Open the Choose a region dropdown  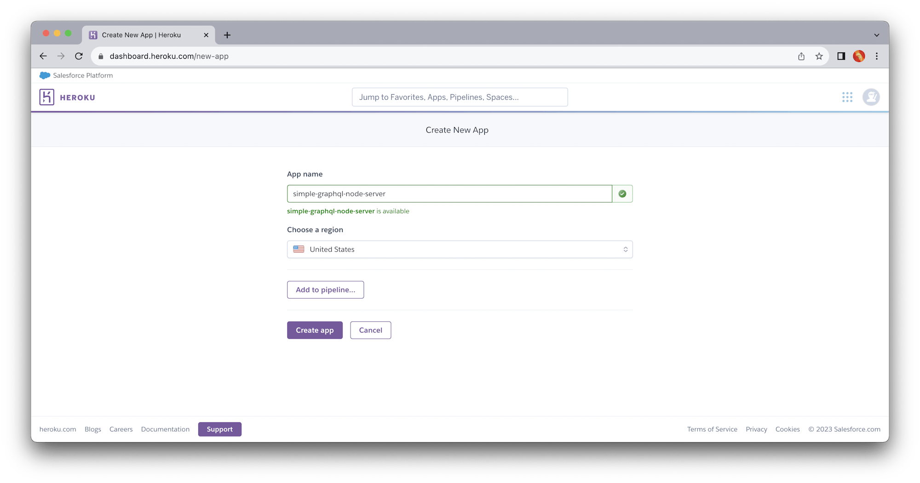(x=625, y=249)
